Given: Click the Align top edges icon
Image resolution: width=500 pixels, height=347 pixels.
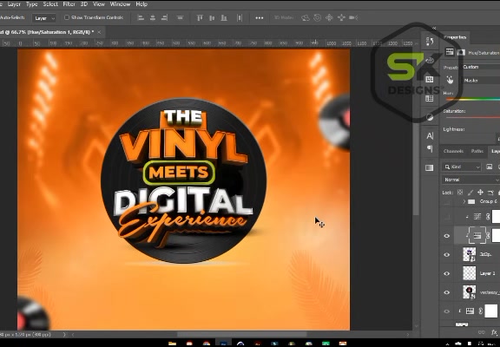Looking at the screenshot, I should [x=200, y=18].
